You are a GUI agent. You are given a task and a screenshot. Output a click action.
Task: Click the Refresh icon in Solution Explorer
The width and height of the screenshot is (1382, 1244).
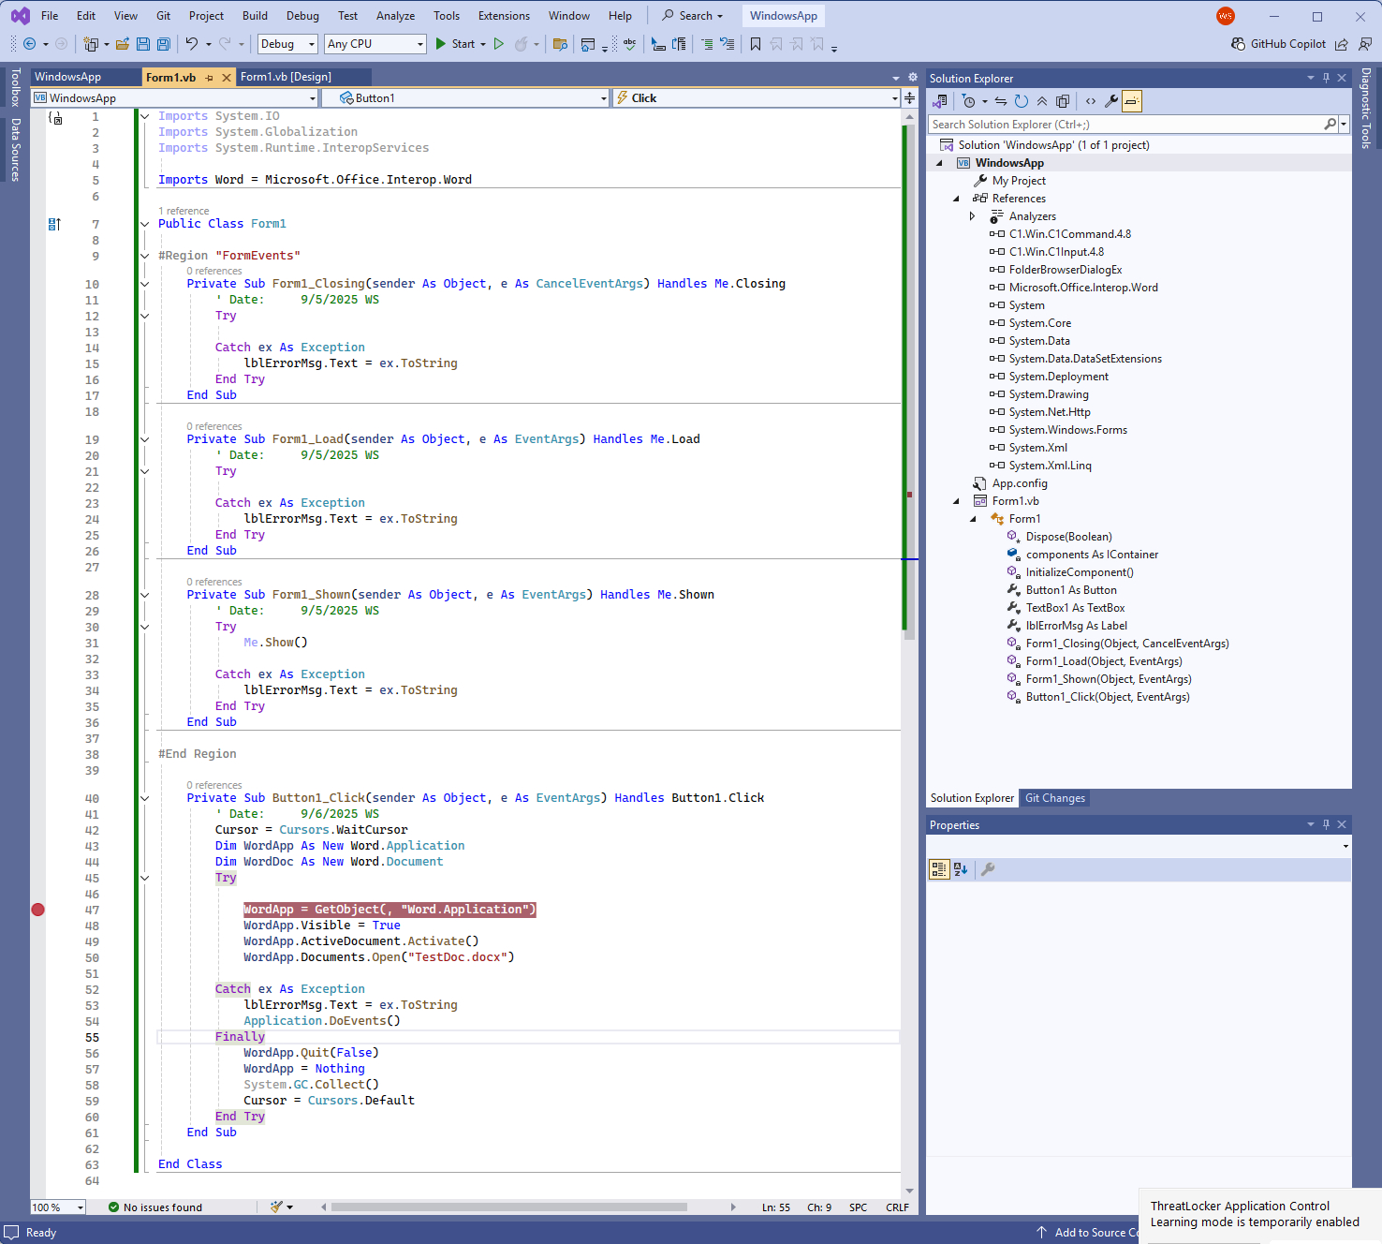[x=1022, y=101]
